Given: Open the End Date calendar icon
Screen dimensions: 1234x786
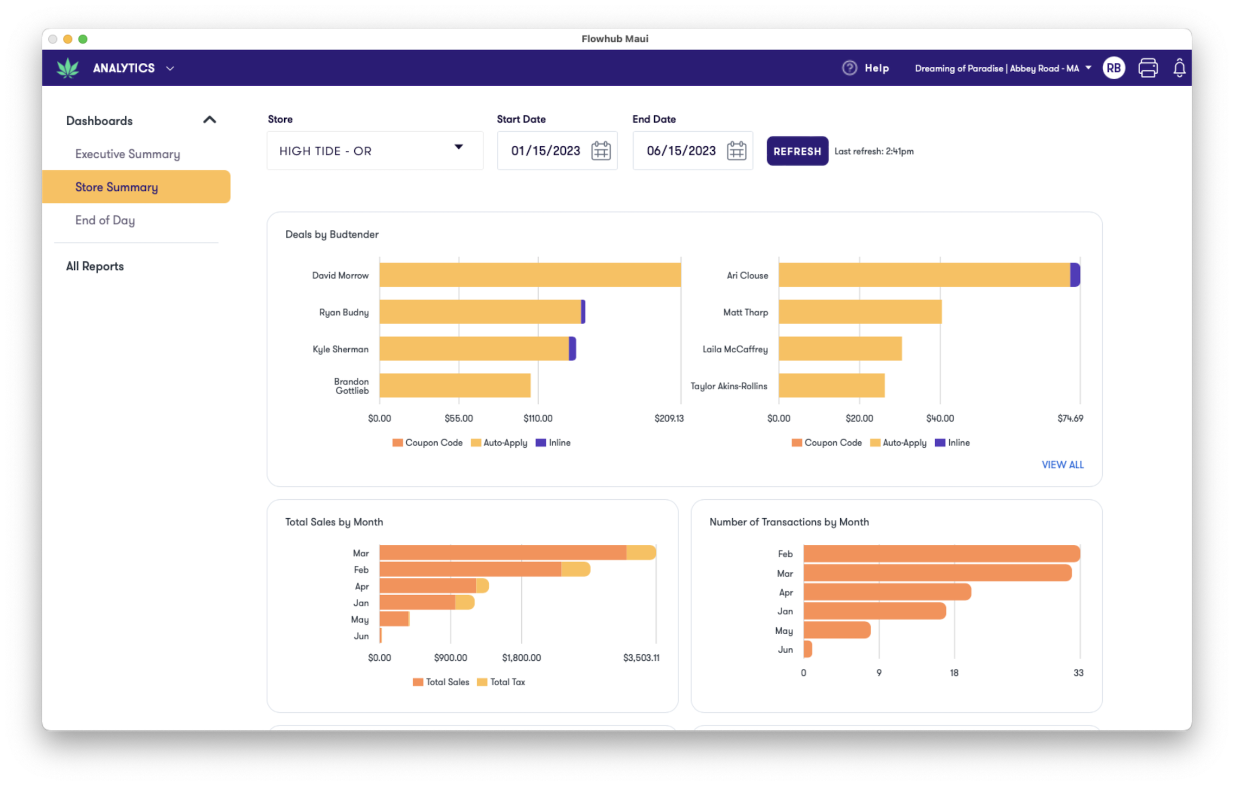Looking at the screenshot, I should click(x=736, y=151).
